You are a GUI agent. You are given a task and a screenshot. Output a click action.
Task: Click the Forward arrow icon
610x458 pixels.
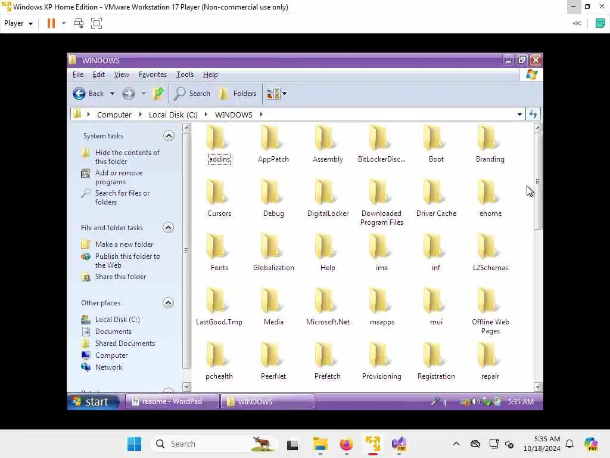[129, 94]
